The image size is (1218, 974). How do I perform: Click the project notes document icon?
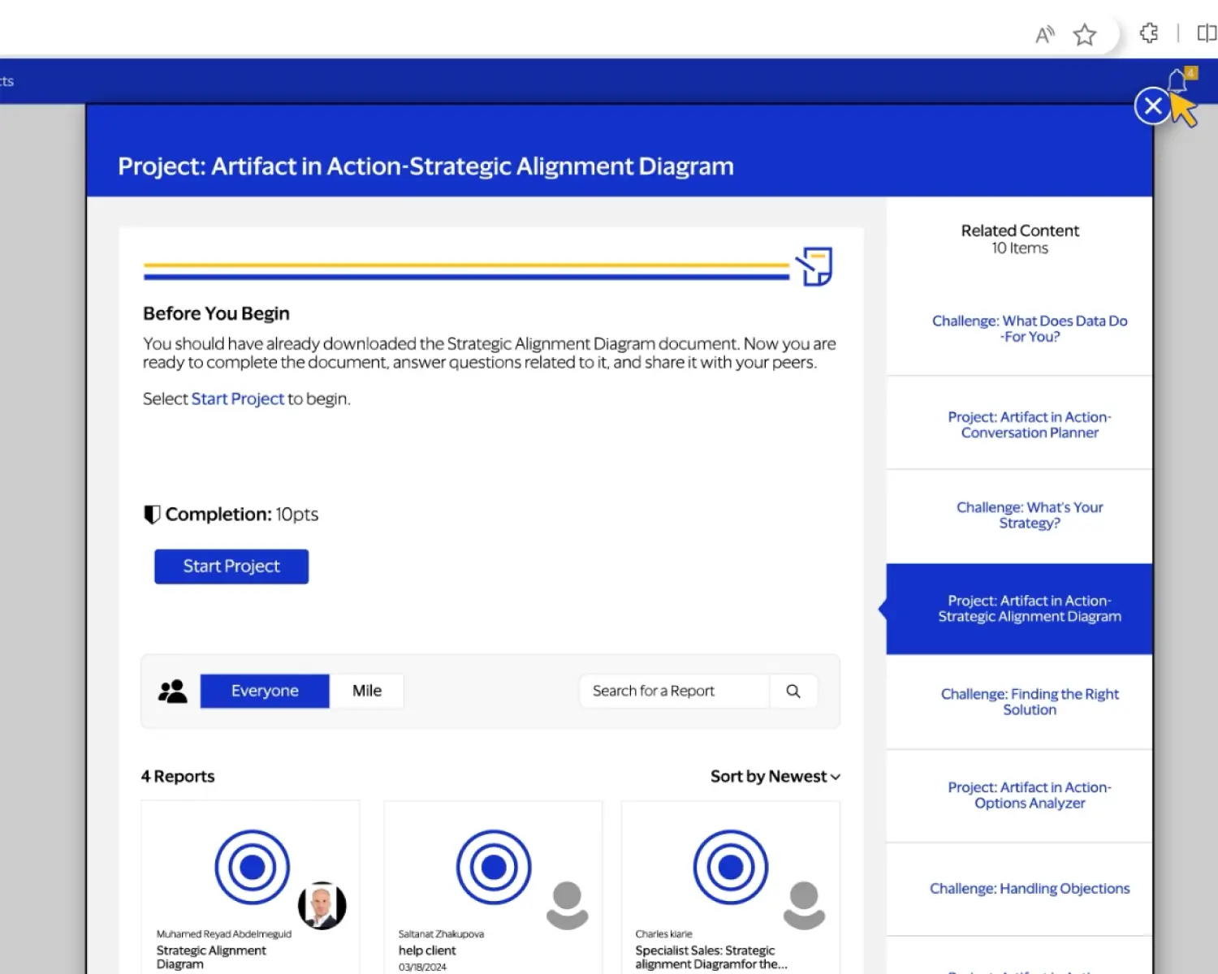pos(814,266)
